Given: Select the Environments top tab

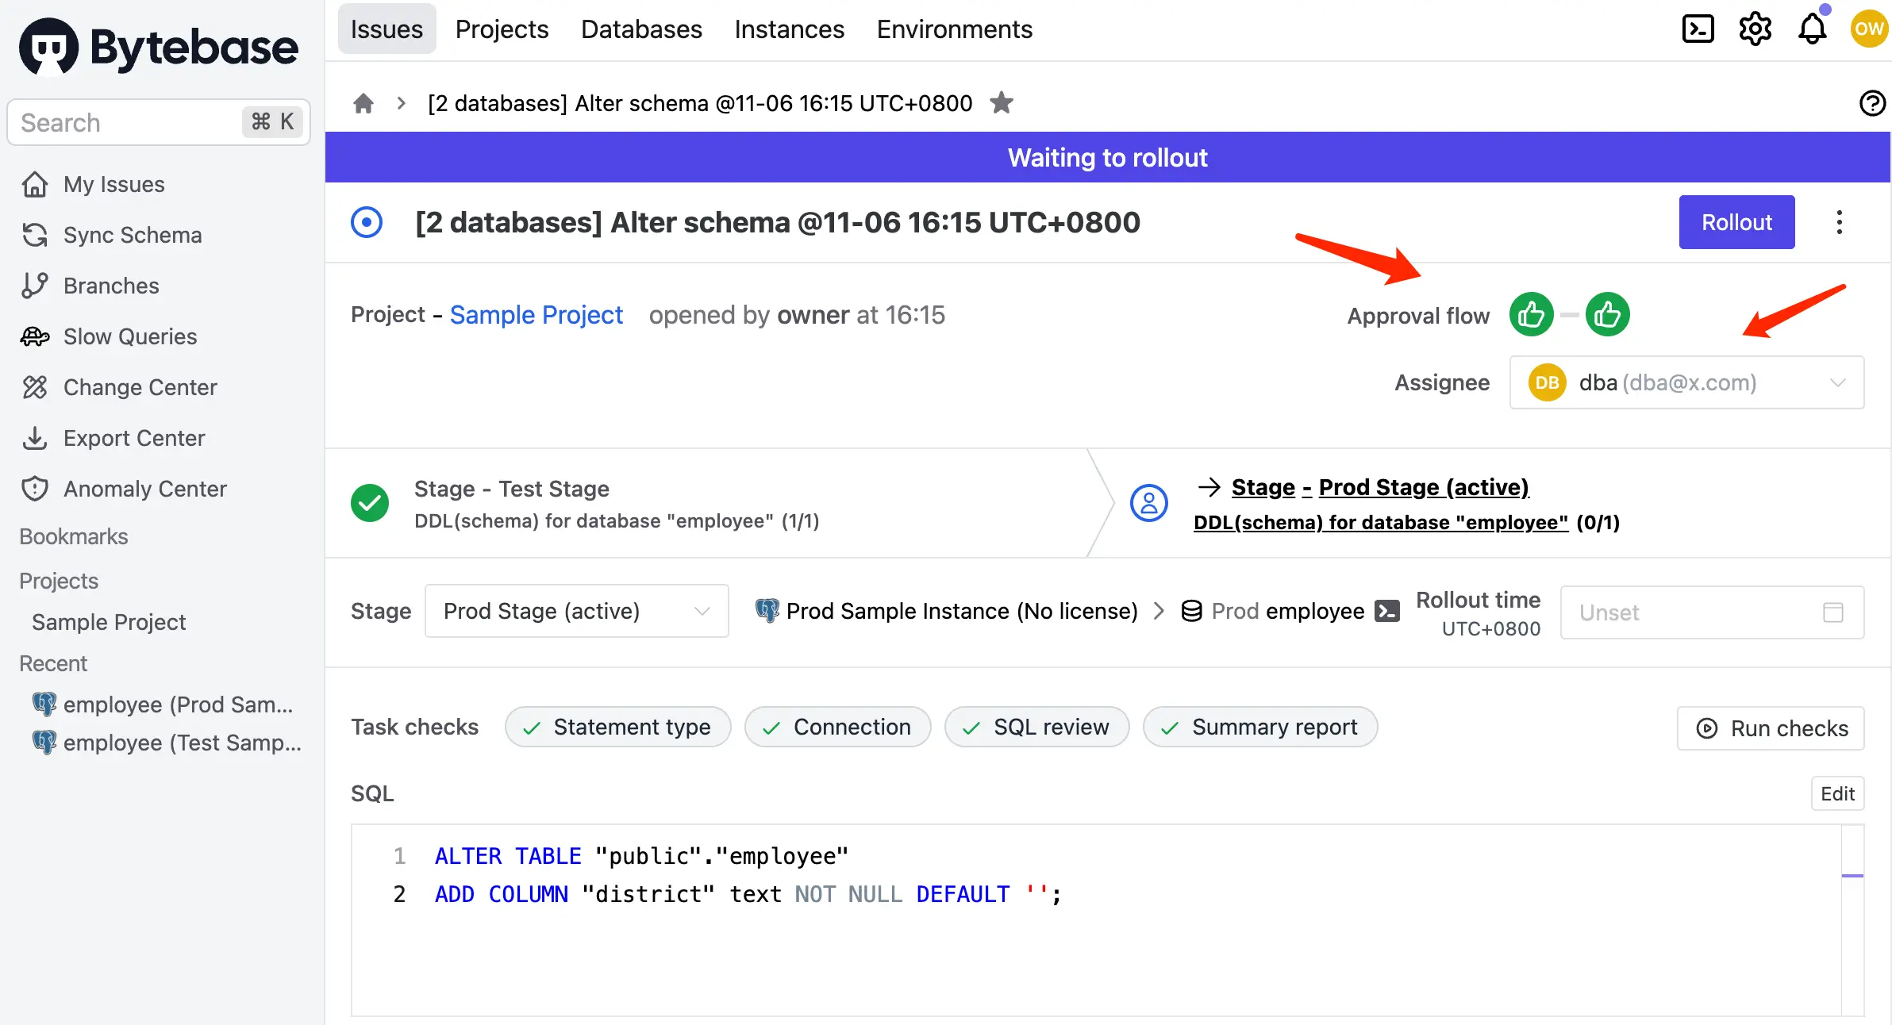Looking at the screenshot, I should click(954, 29).
